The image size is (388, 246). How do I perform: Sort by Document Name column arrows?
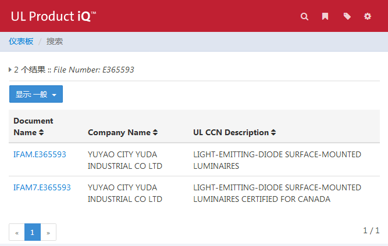pos(41,133)
